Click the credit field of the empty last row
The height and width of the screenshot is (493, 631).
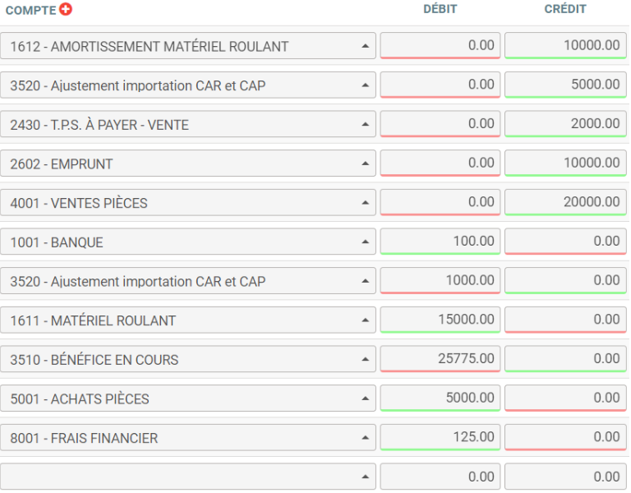point(565,477)
